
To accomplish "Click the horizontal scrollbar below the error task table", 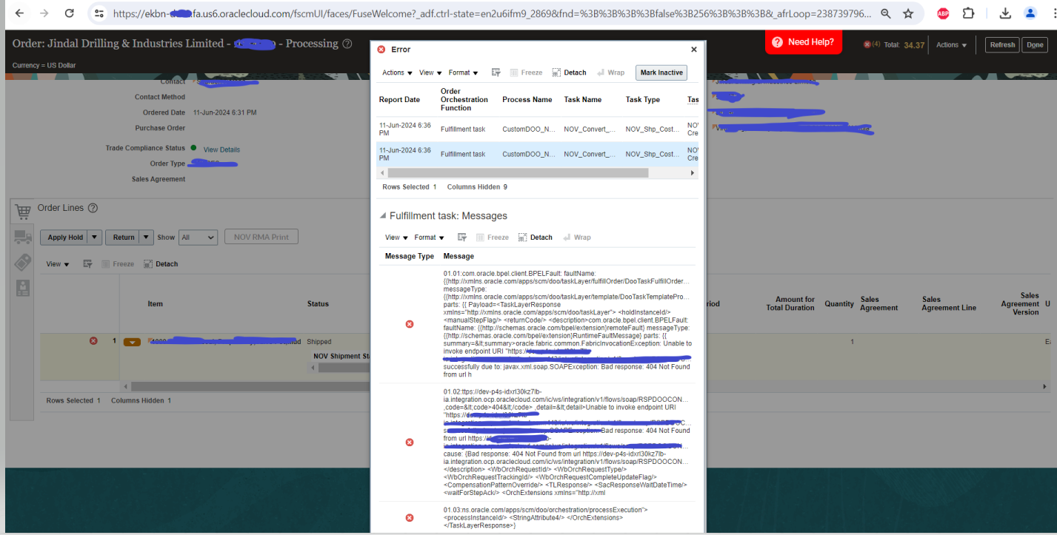I will click(519, 172).
